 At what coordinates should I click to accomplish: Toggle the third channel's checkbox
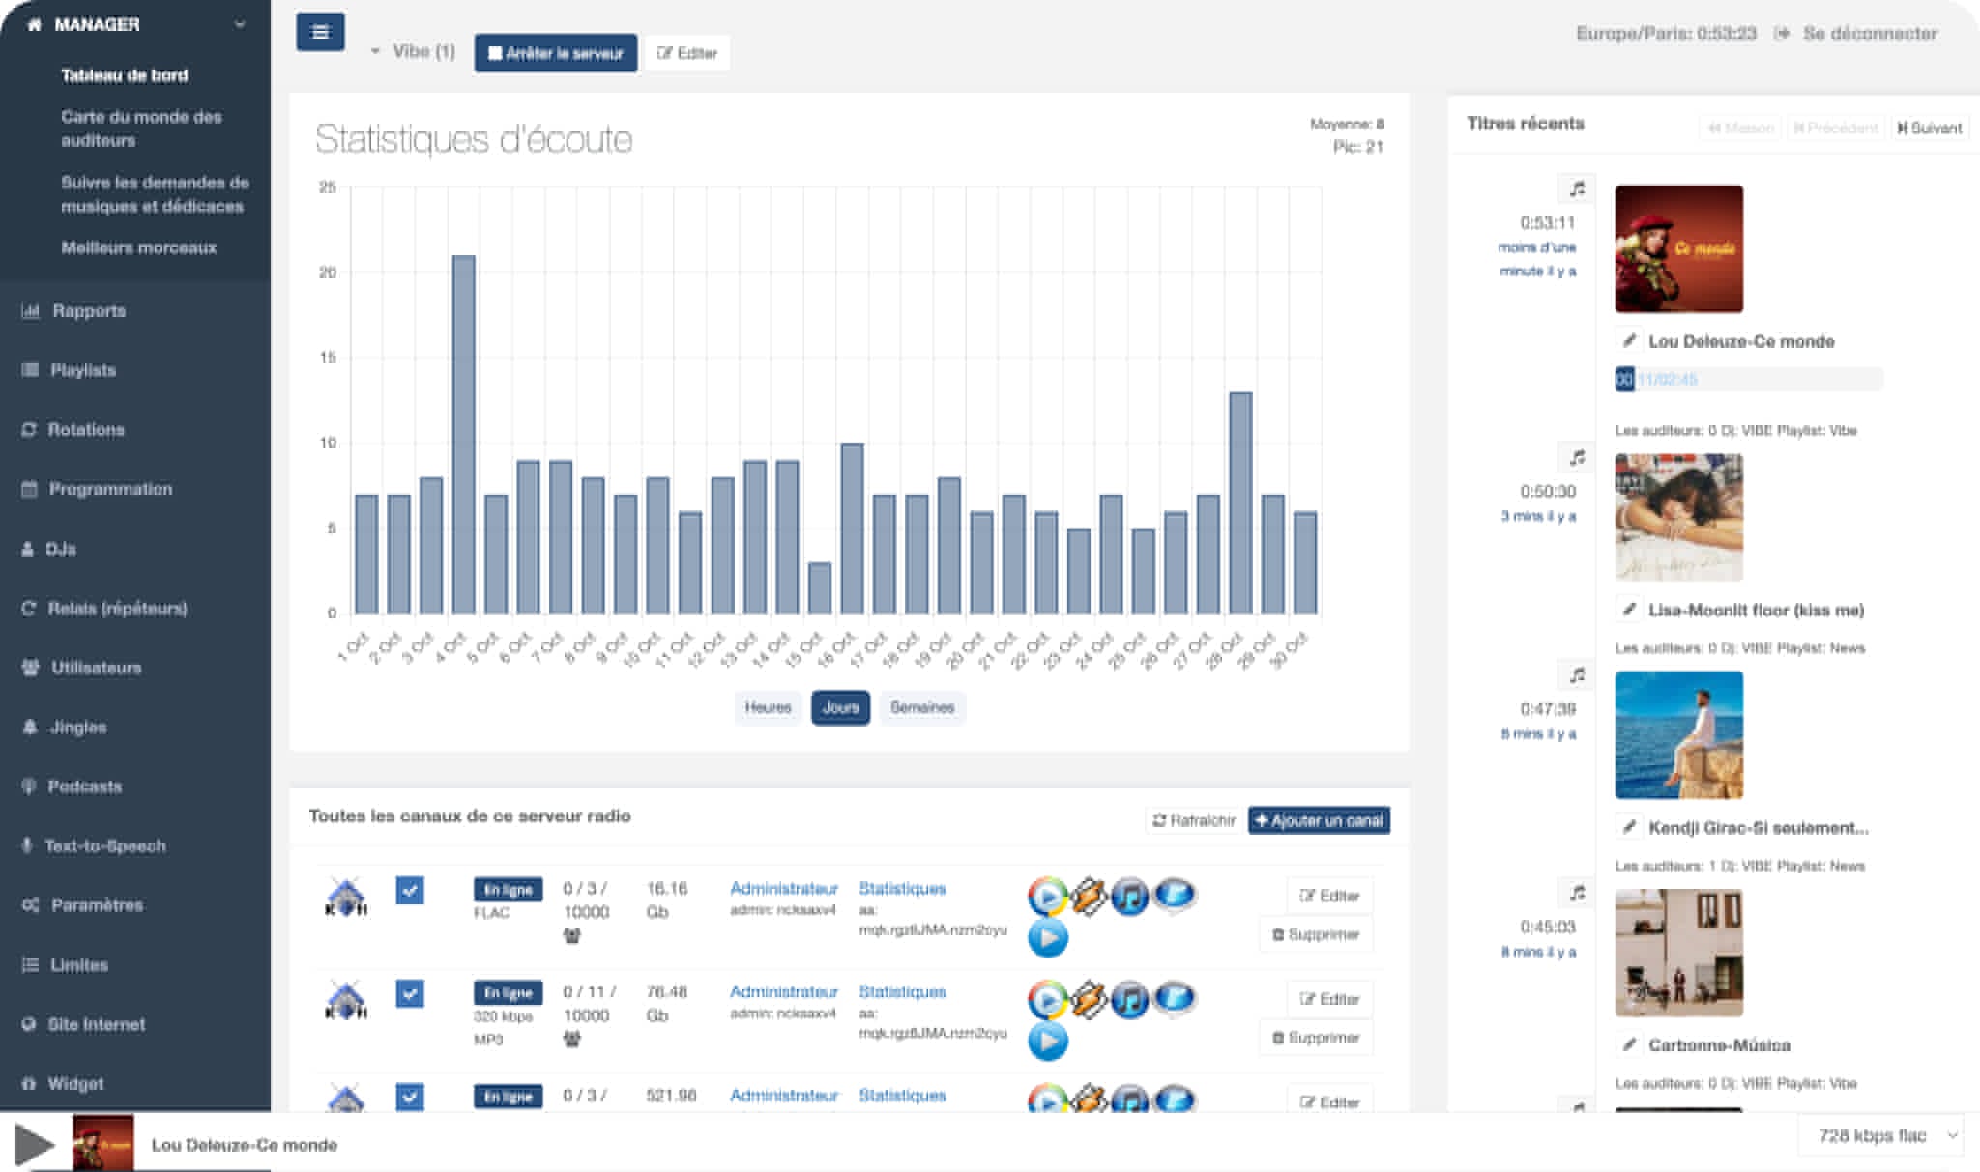pyautogui.click(x=410, y=1097)
